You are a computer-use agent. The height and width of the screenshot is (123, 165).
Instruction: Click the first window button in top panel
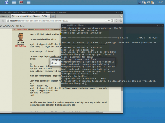[x=14, y=2]
